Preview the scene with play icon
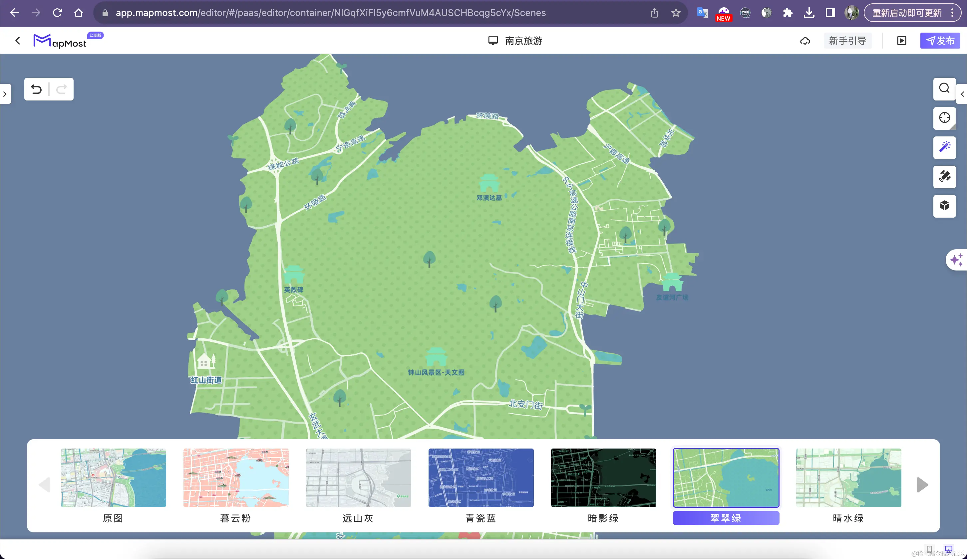This screenshot has width=967, height=559. click(x=901, y=41)
